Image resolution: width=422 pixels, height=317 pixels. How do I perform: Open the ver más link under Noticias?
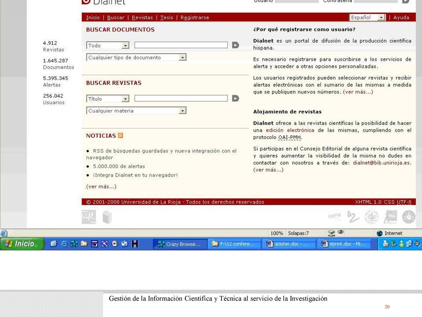point(101,187)
